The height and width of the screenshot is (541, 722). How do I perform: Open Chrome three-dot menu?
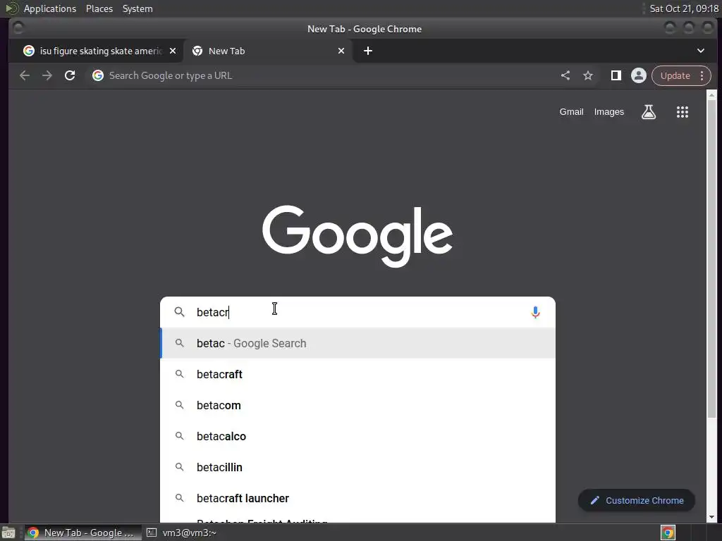coord(702,75)
